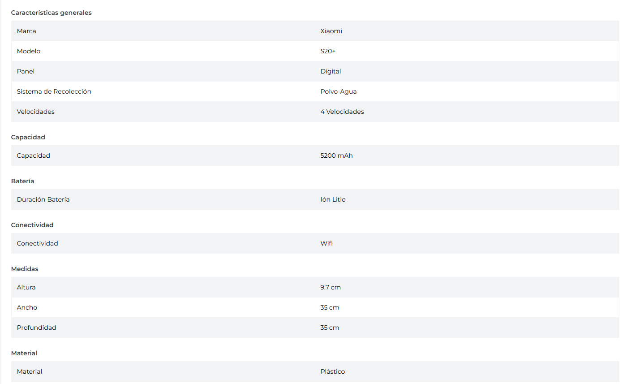
Task: Select the 5200 mAh capacity value
Action: click(x=336, y=155)
